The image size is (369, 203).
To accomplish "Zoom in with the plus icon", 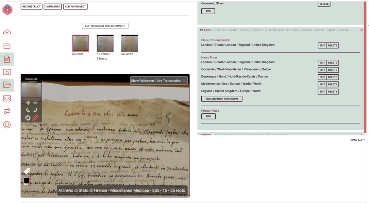I will click(28, 103).
